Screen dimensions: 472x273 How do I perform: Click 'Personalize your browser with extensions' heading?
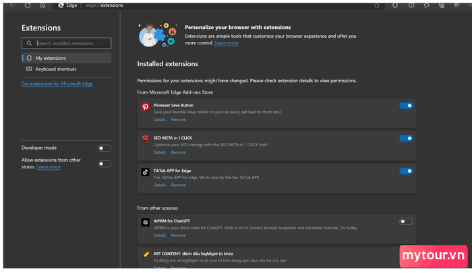238,27
